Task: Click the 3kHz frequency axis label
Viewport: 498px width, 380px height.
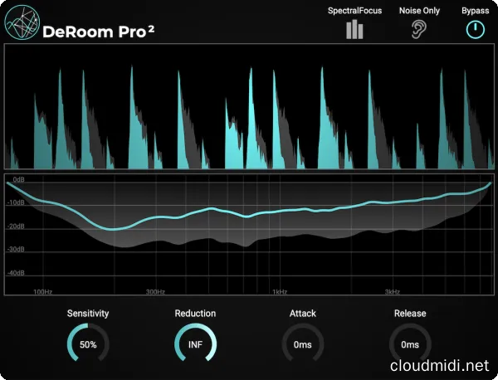Action: 392,292
